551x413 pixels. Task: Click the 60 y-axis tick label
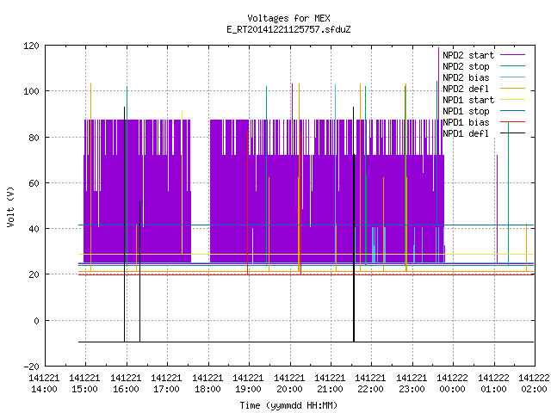(x=34, y=183)
